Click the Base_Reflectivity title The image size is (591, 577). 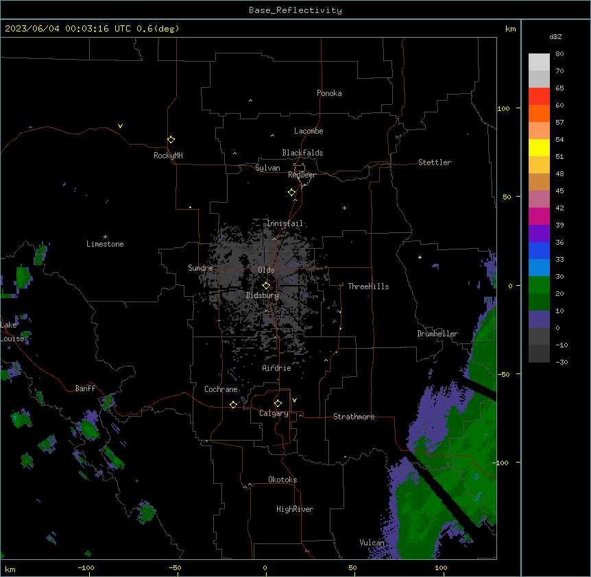coord(295,10)
